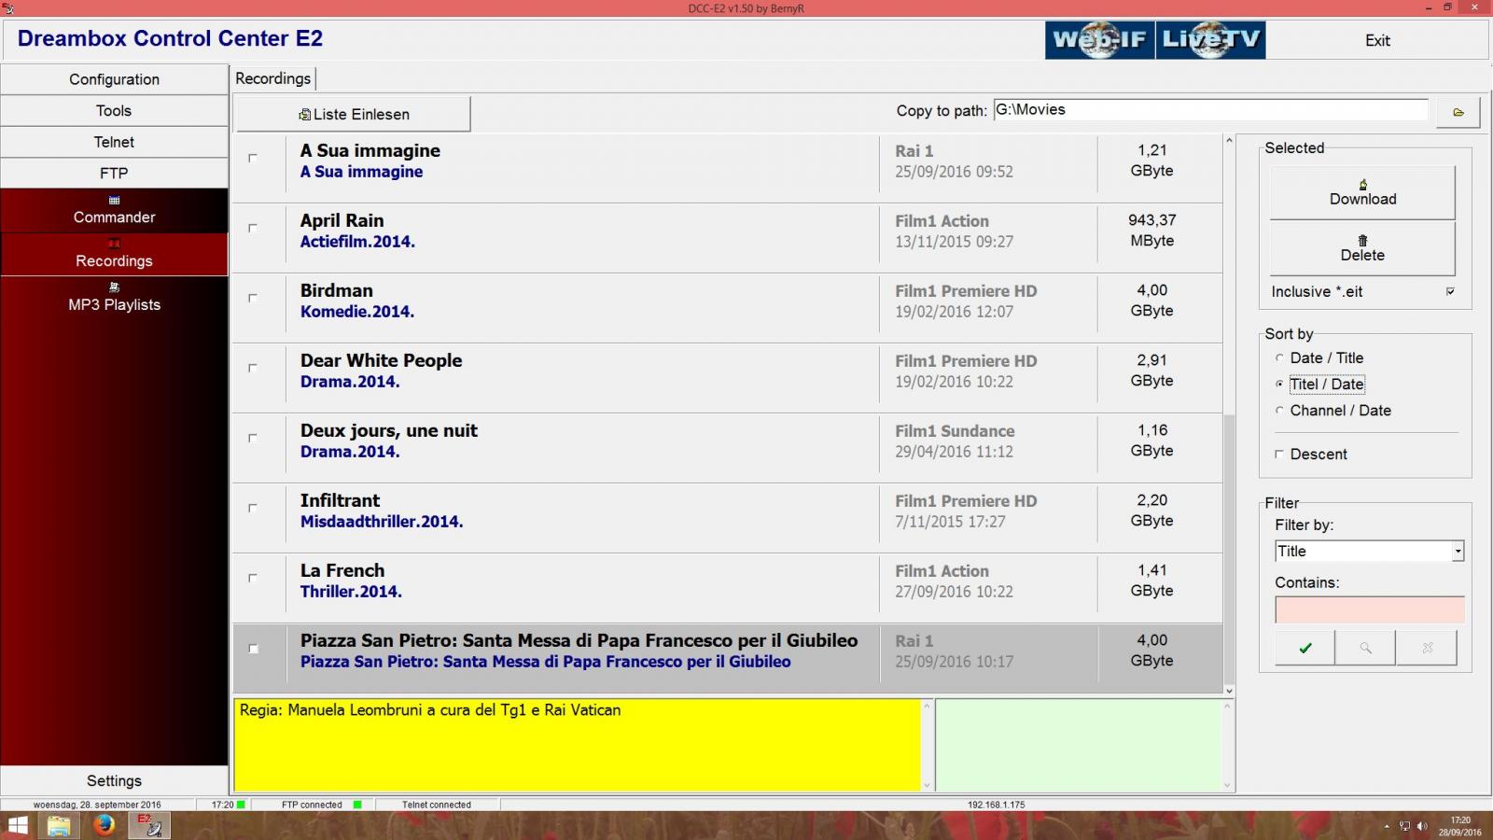Click Telnet connected status
Viewport: 1493px width, 840px height.
coord(437,805)
